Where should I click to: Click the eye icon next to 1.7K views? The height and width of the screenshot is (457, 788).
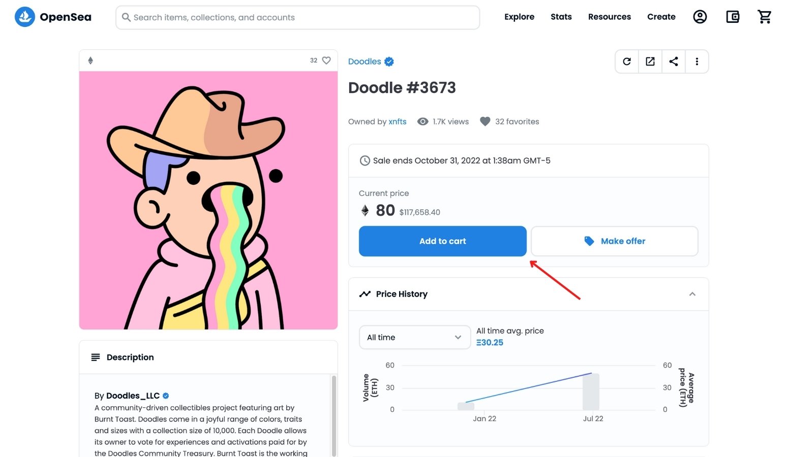tap(422, 121)
